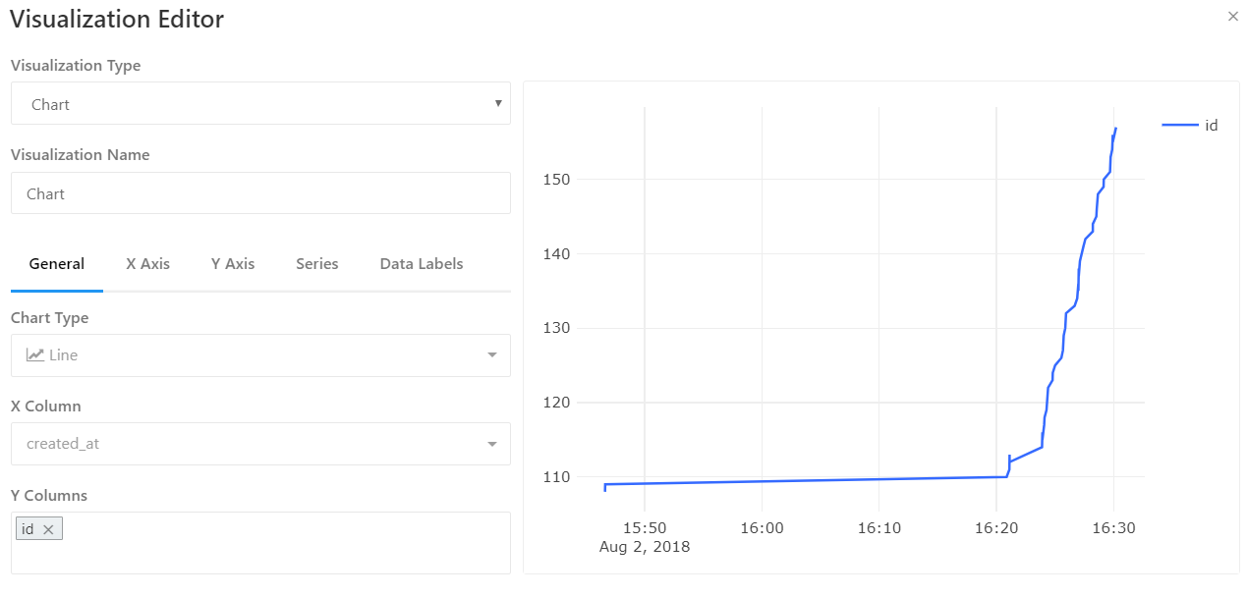Remove the id tag from Y Columns

(48, 529)
